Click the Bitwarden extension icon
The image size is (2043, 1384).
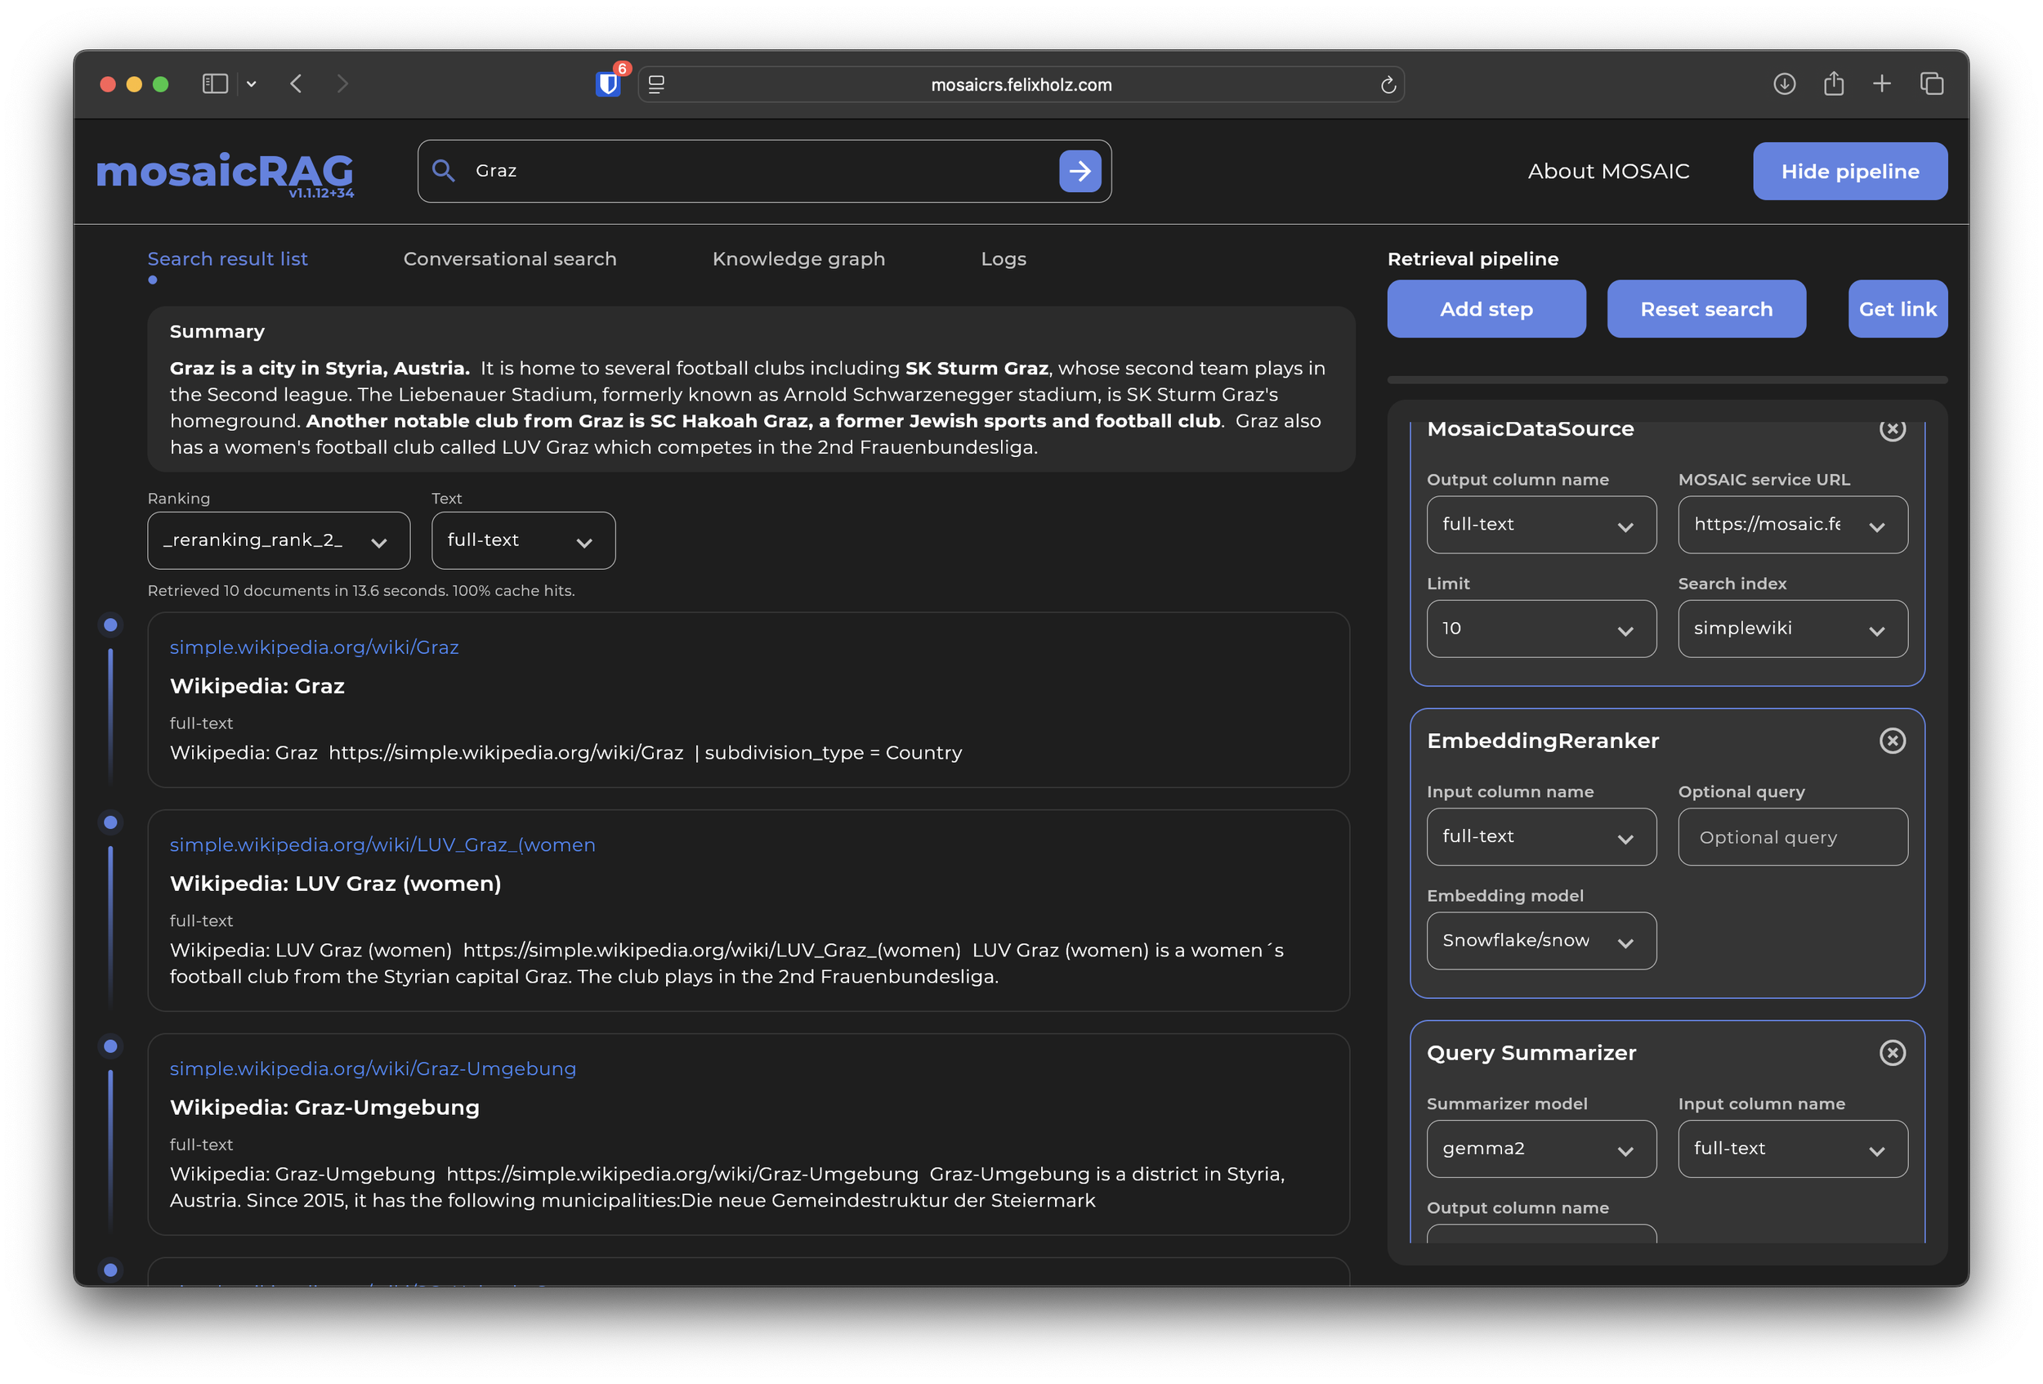point(607,84)
